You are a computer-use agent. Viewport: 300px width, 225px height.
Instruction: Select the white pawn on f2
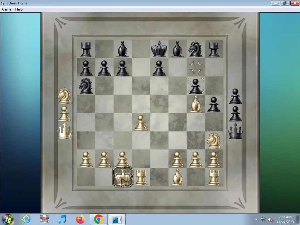tap(177, 159)
